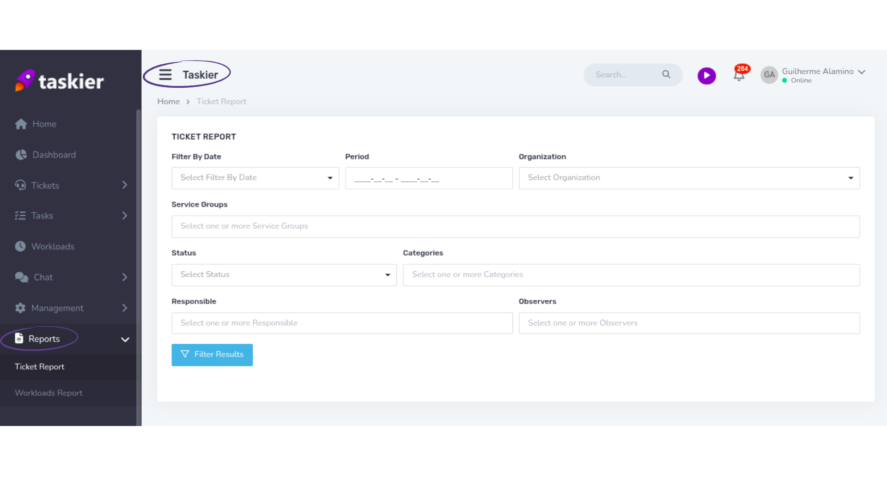Click the search magnifier icon
This screenshot has height=499, width=887.
pos(666,74)
